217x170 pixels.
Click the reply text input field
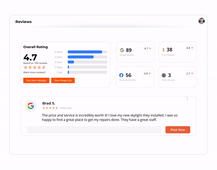pos(94,130)
